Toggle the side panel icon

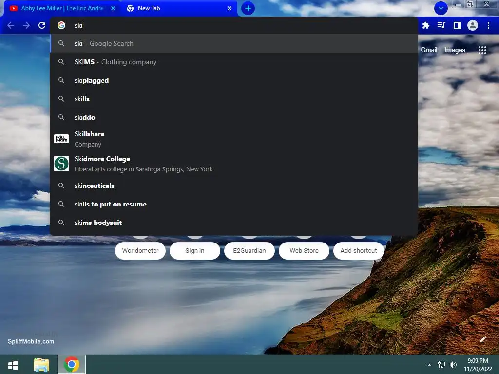457,25
